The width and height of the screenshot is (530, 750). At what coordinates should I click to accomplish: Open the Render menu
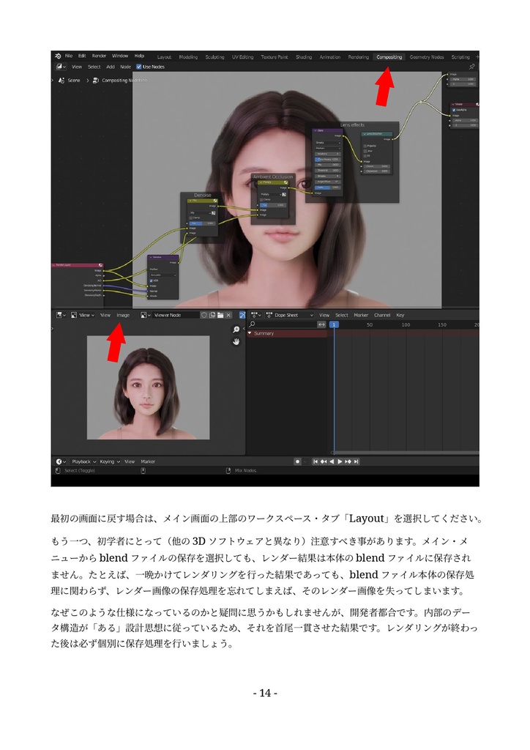99,56
